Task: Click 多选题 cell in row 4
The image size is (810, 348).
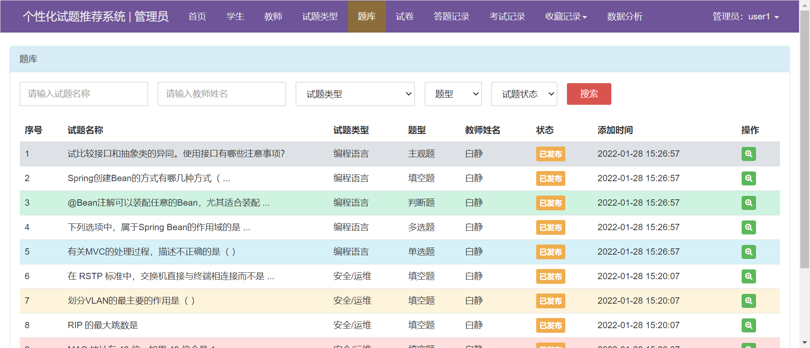Action: [x=421, y=227]
